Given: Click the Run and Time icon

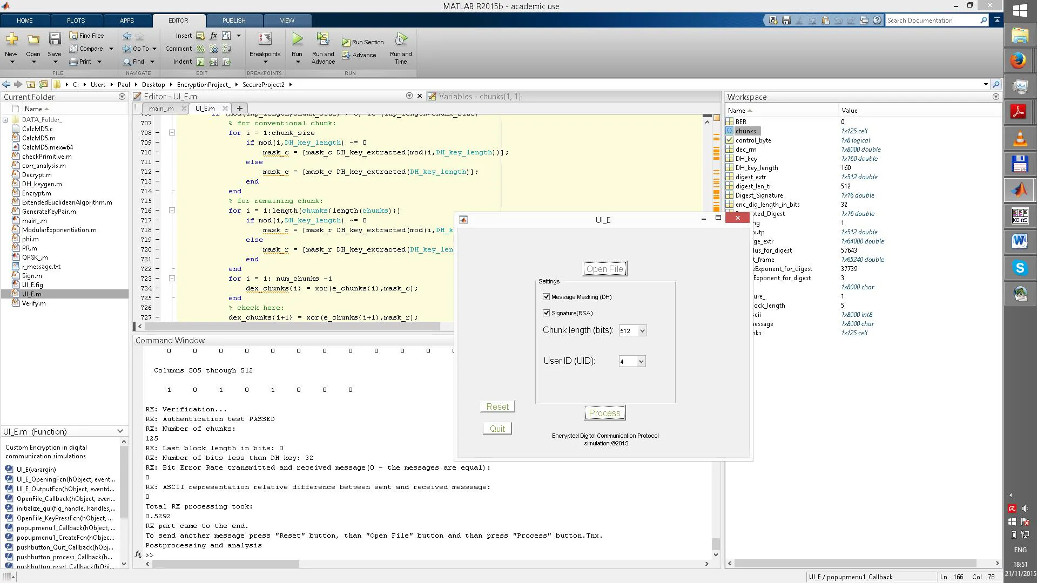Looking at the screenshot, I should tap(401, 39).
